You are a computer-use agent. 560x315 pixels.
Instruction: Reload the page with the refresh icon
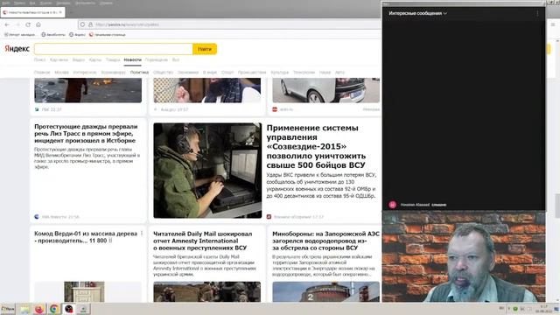click(28, 24)
